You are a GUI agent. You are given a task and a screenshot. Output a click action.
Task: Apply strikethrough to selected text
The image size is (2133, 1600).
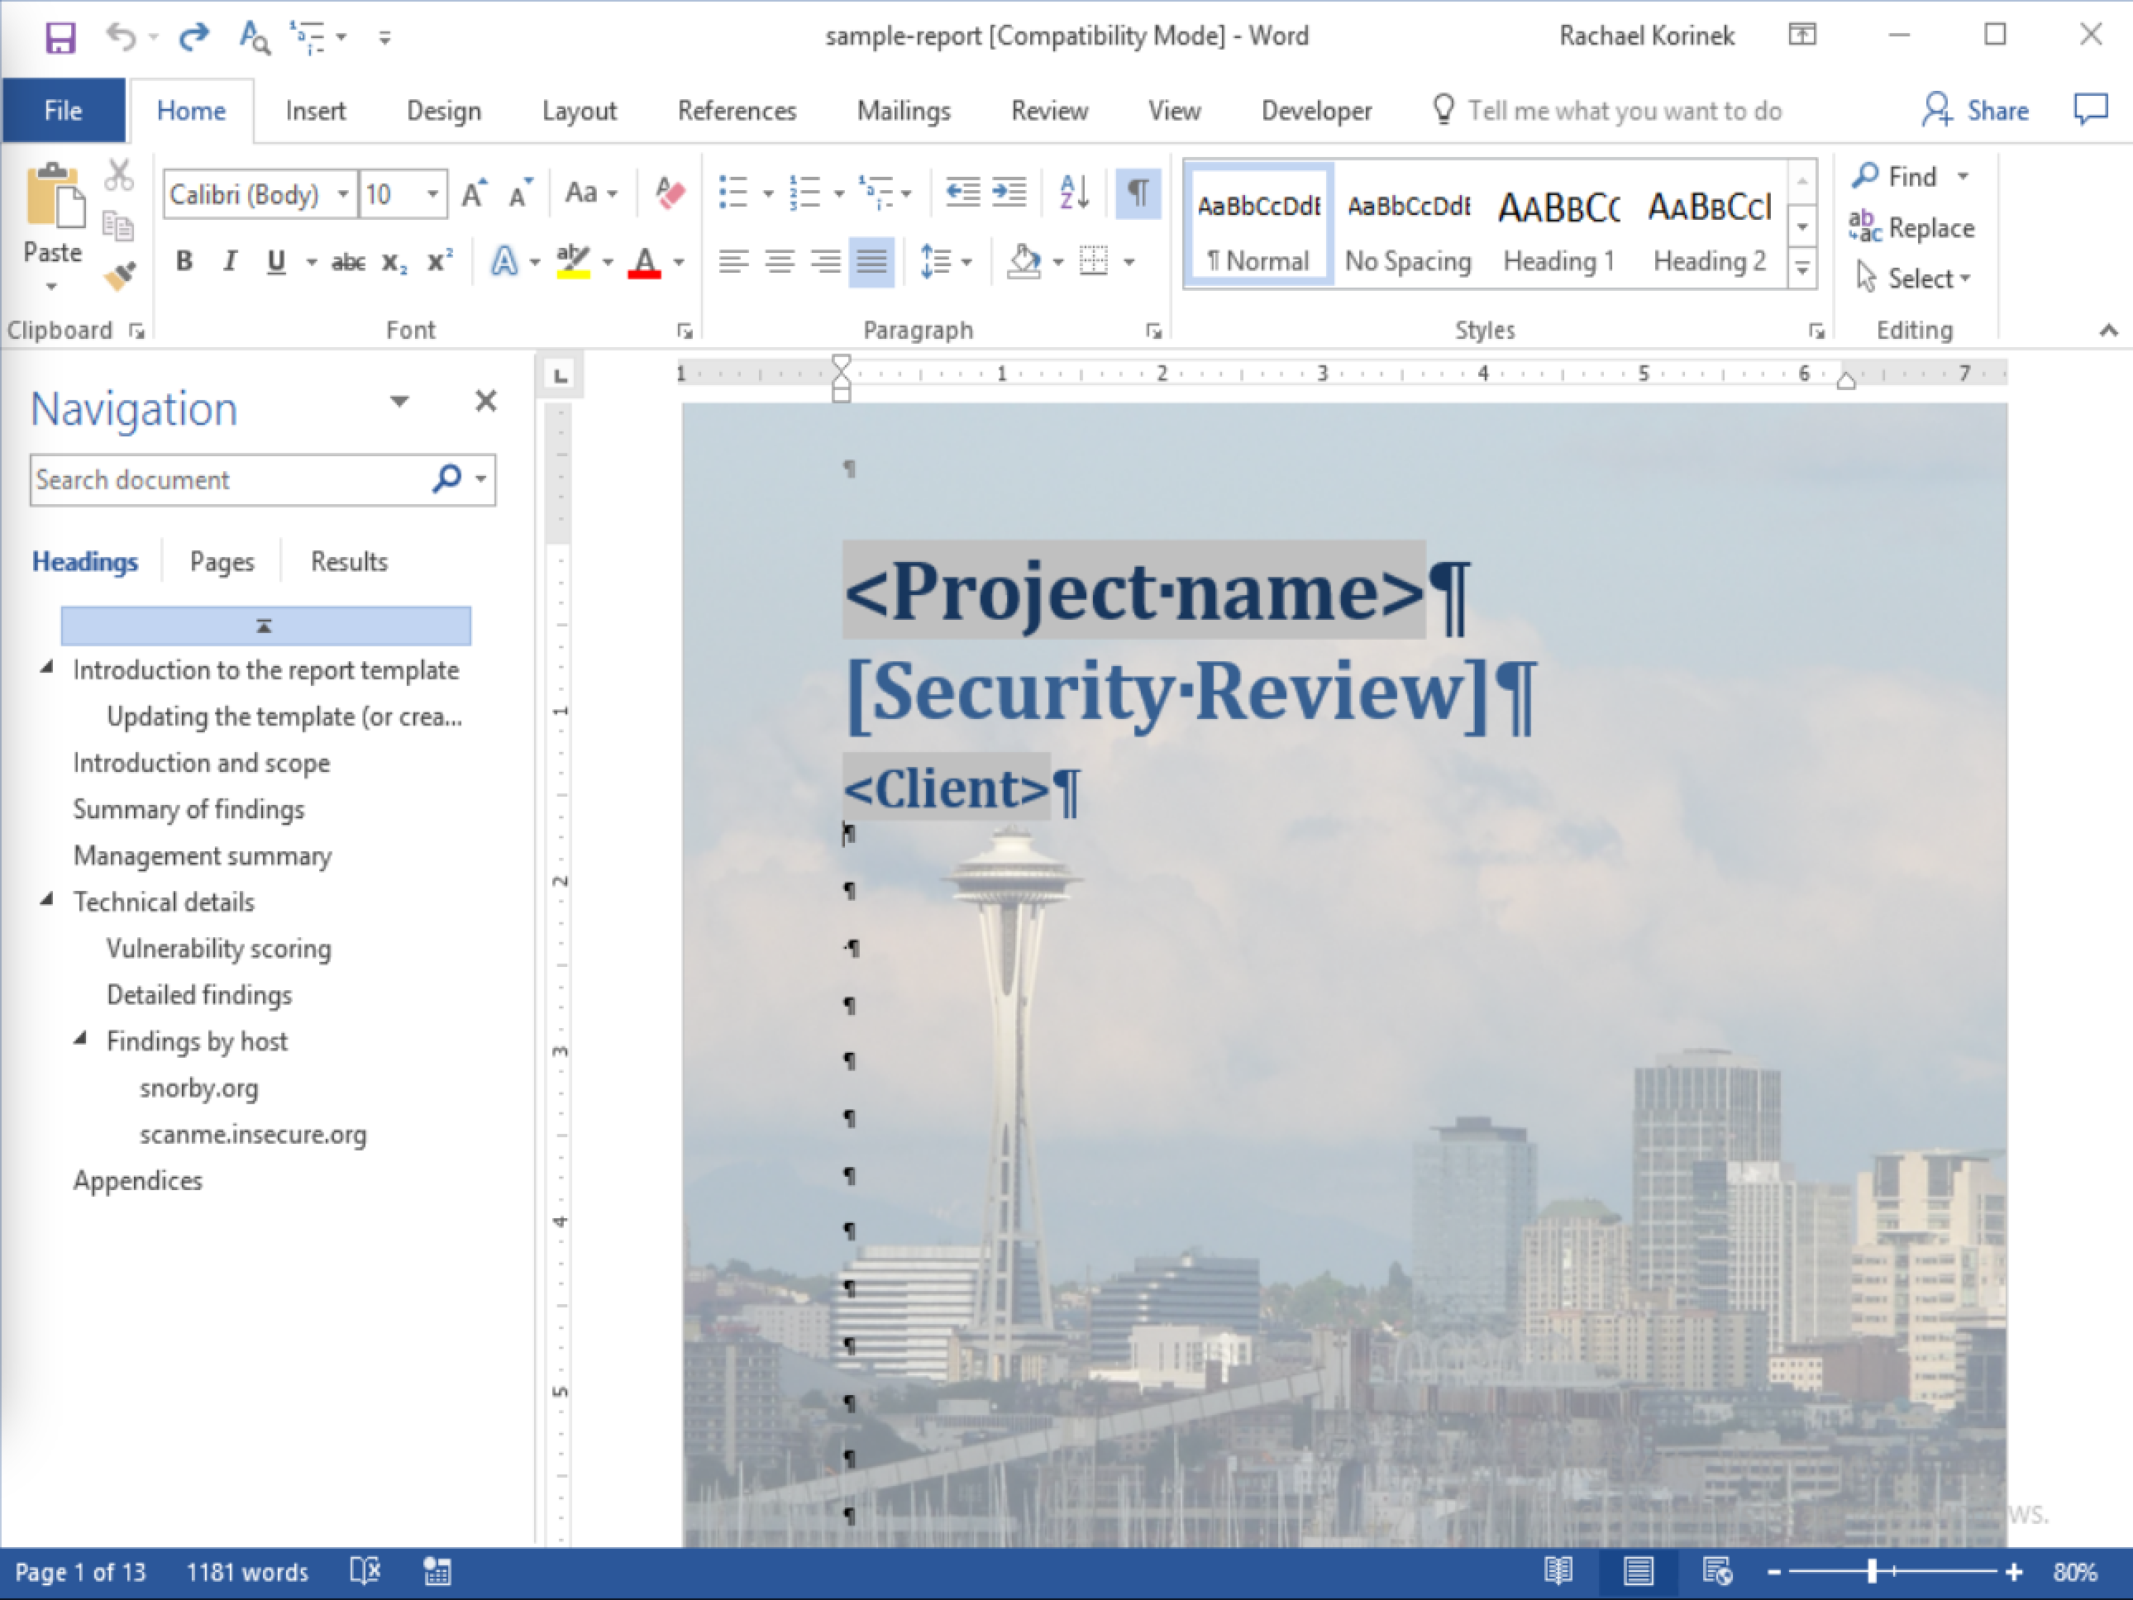(x=348, y=260)
